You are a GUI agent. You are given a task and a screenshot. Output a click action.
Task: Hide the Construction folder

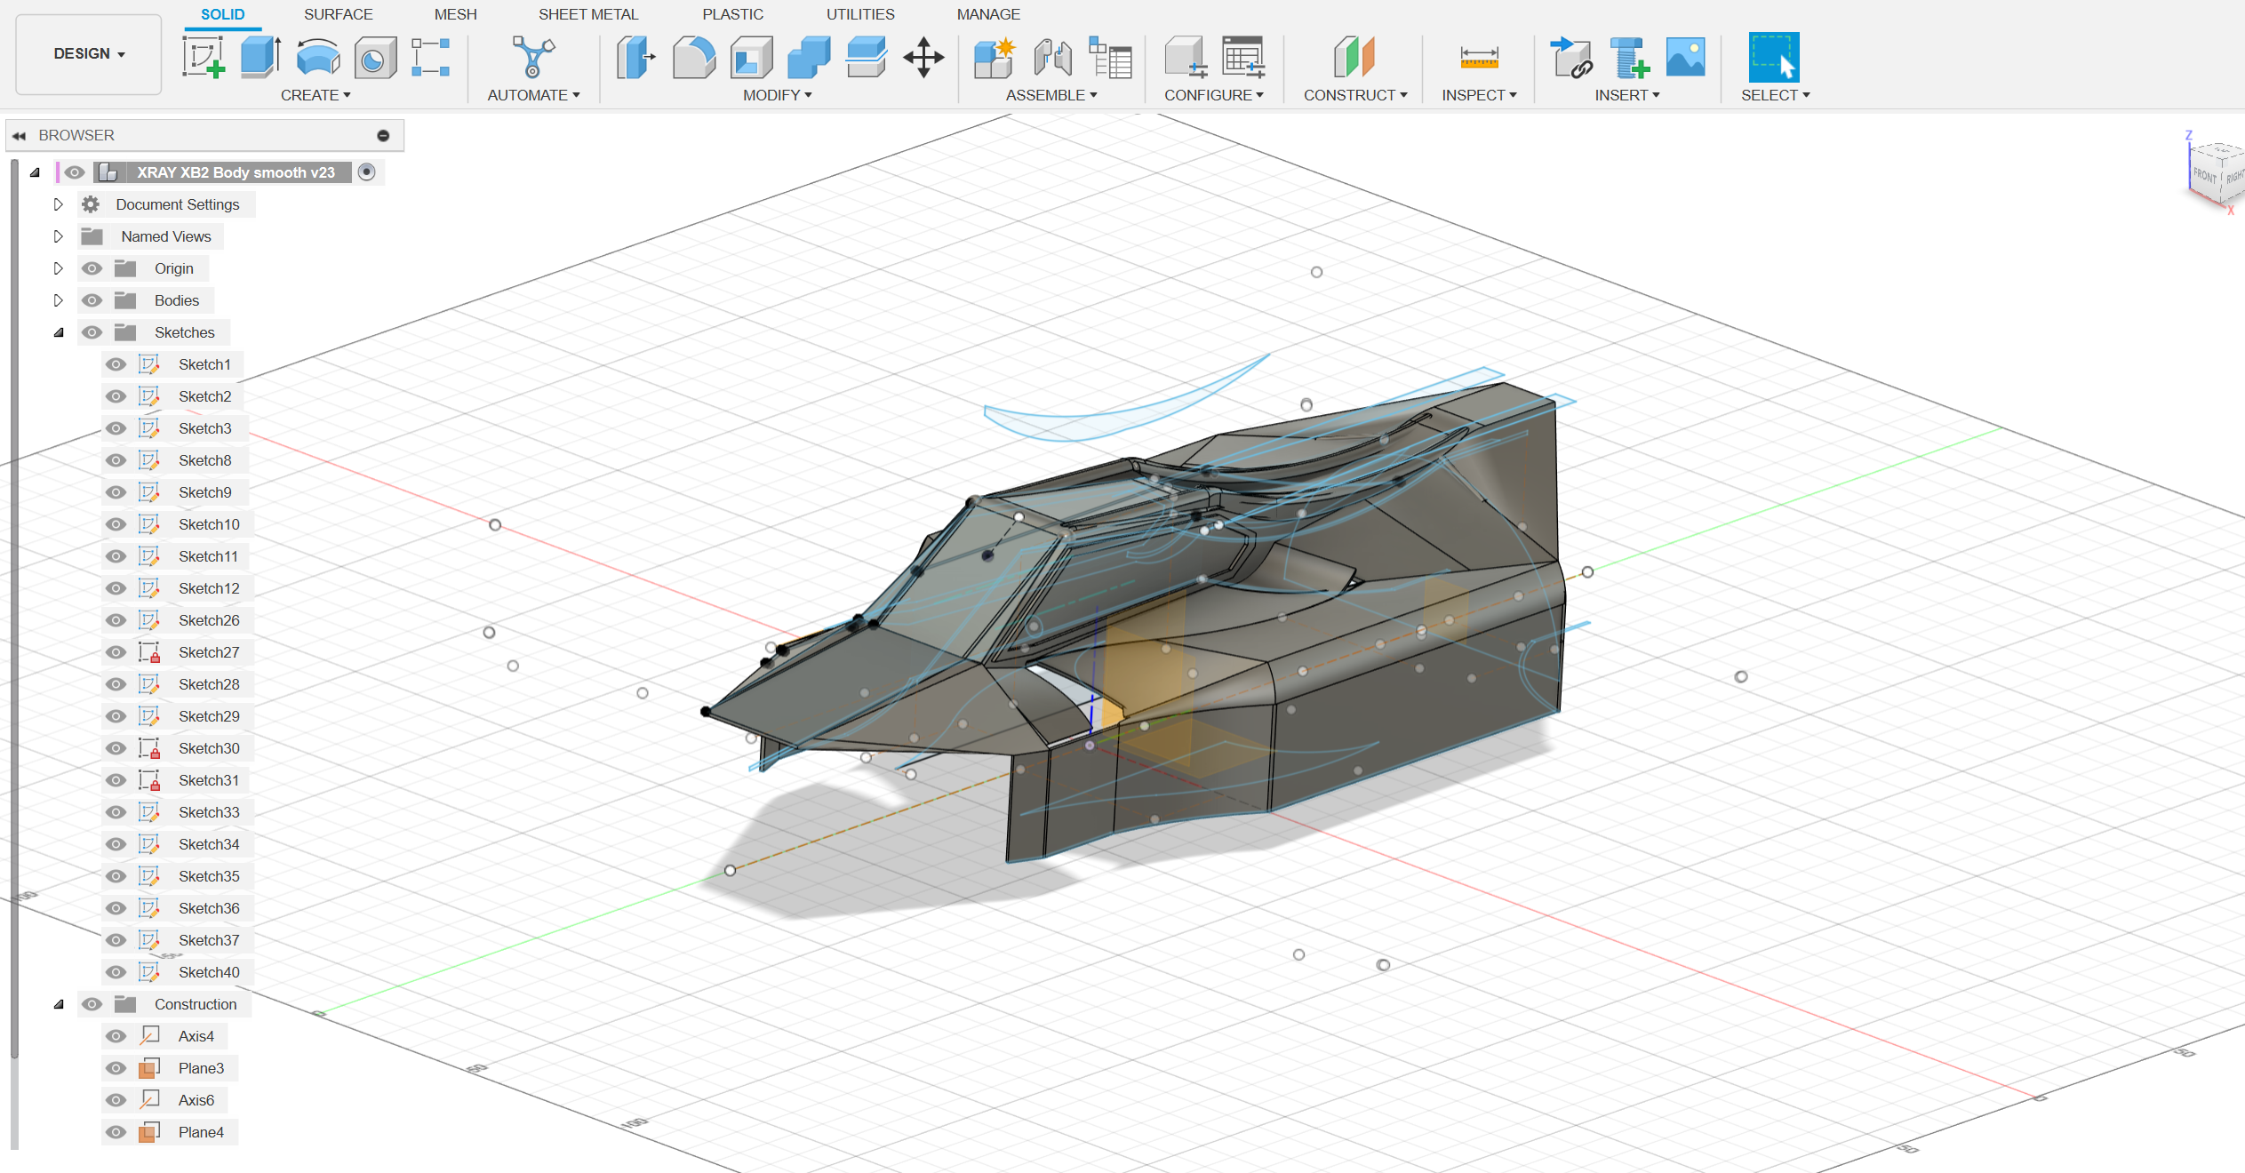point(92,1004)
